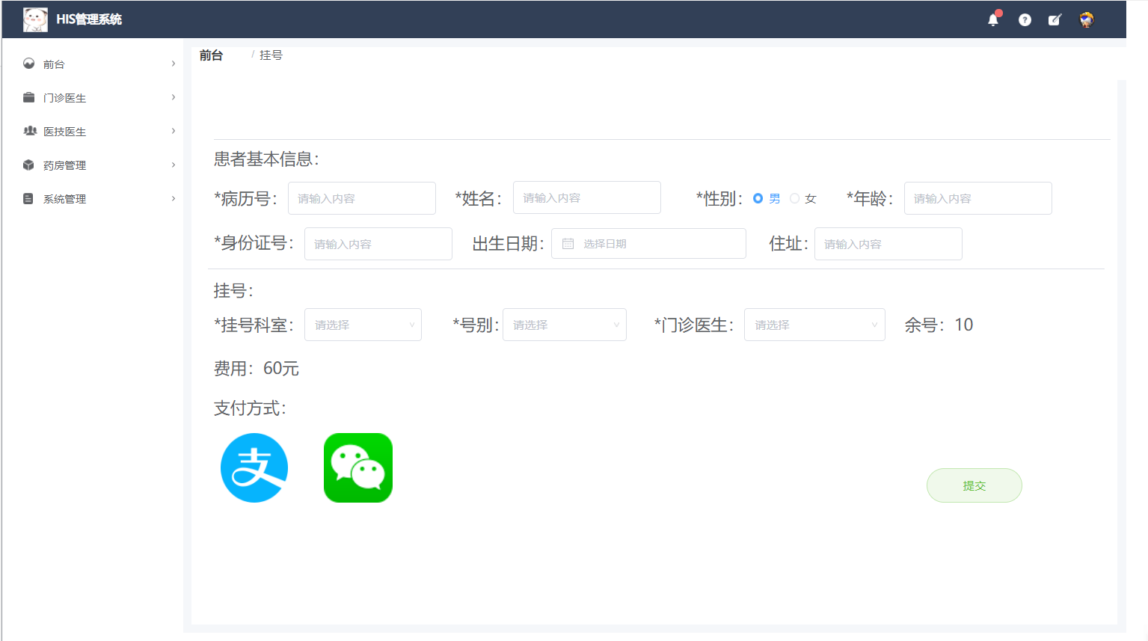Click the 支付方式 label

(x=251, y=408)
